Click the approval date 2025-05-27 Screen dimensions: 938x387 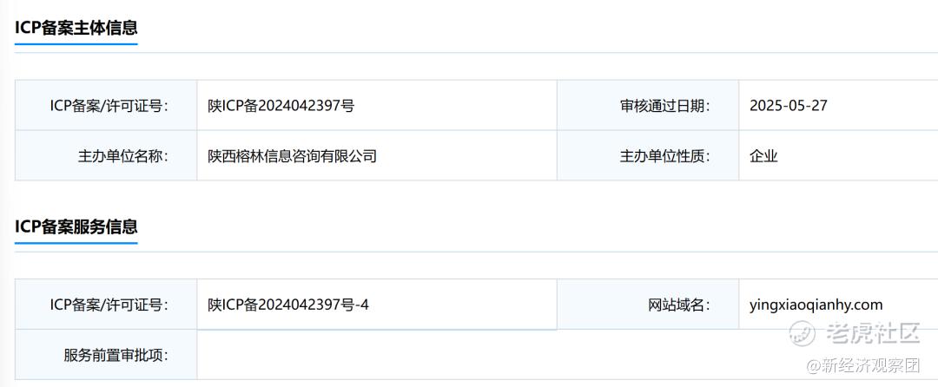789,106
